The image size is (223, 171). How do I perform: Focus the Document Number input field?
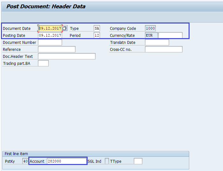coord(50,42)
